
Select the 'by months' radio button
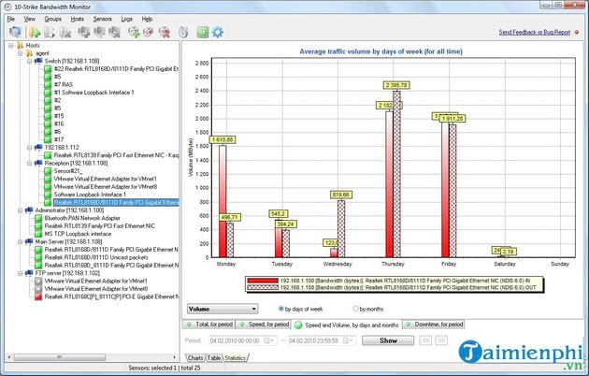pyautogui.click(x=355, y=309)
